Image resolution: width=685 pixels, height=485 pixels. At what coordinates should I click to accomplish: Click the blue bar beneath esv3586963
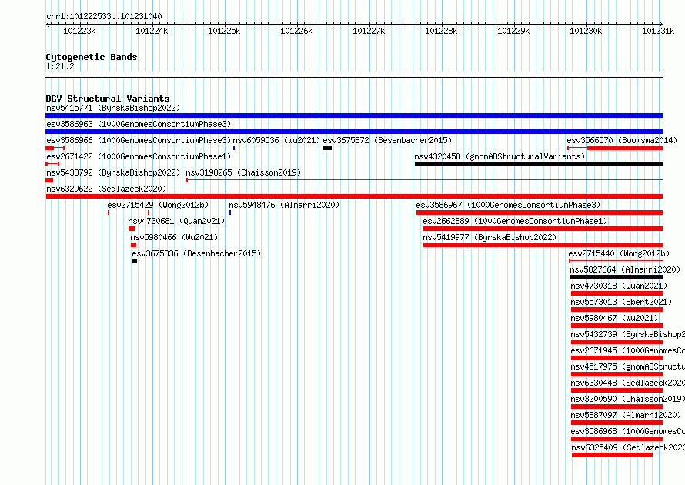pyautogui.click(x=354, y=132)
